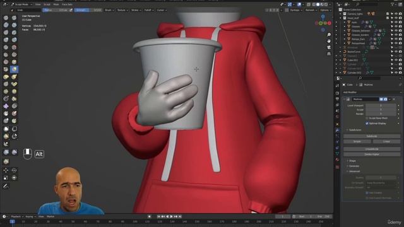Toggle viewport visibility eye for Camera_lights collection

click(396, 14)
